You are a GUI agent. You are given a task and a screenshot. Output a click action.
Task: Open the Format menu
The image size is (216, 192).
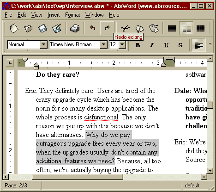point(72,15)
